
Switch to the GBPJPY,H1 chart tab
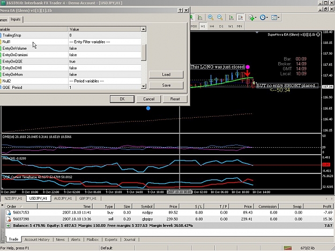pyautogui.click(x=88, y=199)
